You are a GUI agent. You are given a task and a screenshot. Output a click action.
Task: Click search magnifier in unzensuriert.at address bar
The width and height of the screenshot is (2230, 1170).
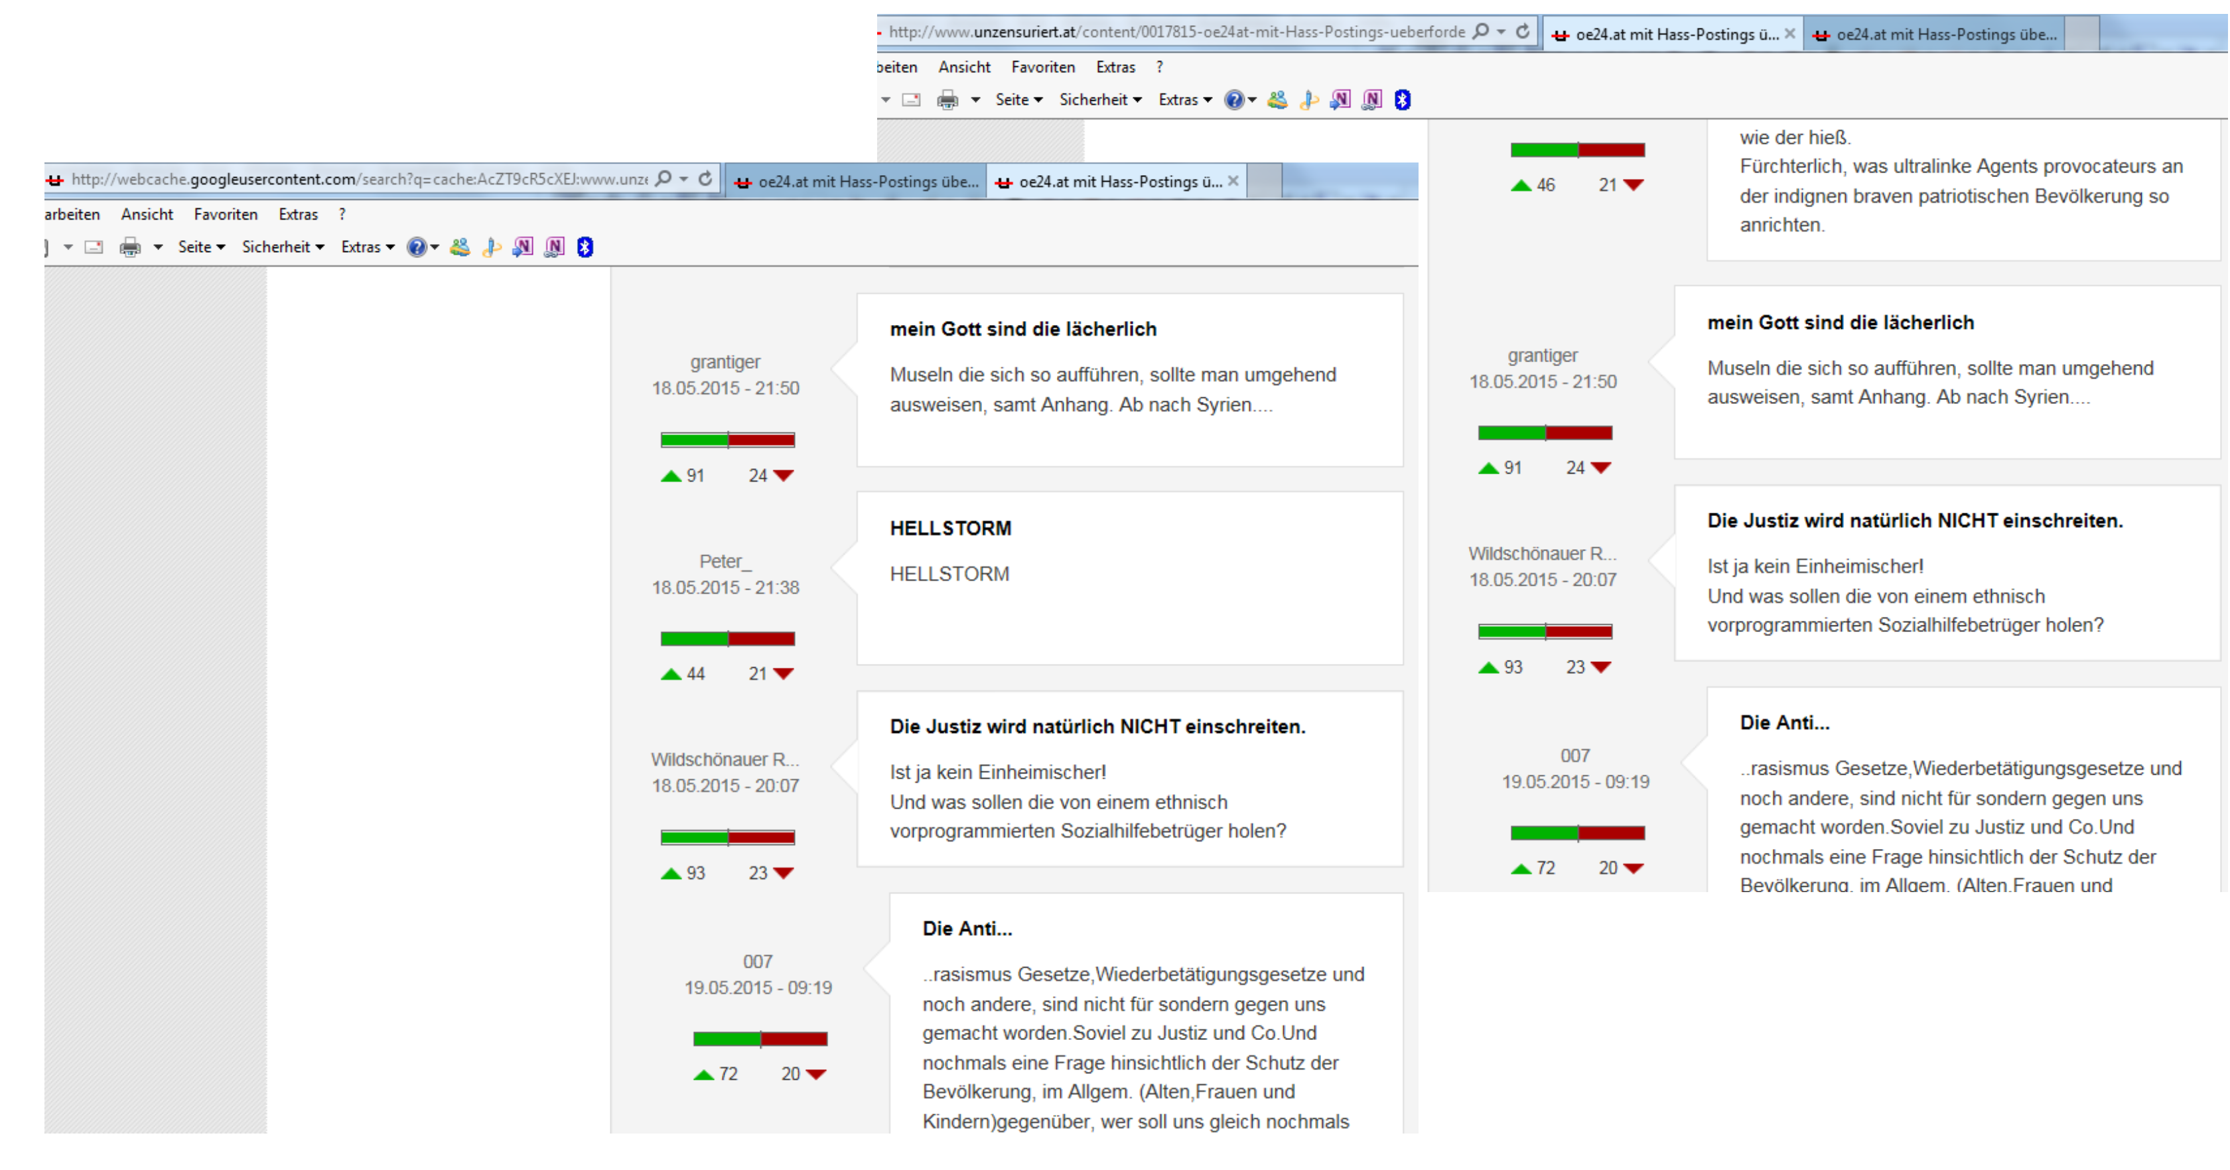tap(1481, 32)
